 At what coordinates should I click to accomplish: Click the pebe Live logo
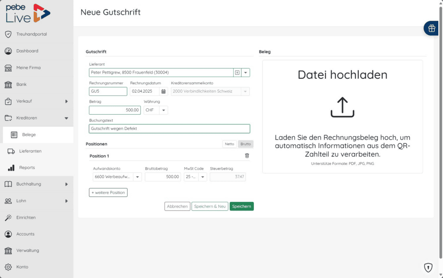[x=28, y=13]
